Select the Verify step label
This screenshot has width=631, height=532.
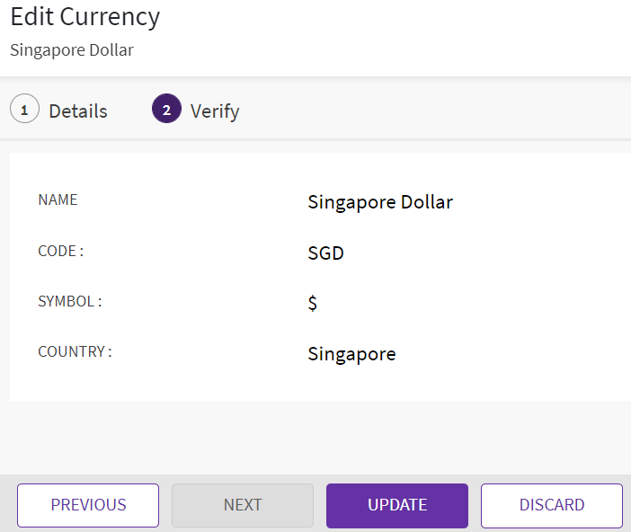(215, 111)
